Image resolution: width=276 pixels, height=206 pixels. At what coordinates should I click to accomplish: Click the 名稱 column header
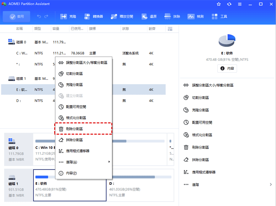[19, 29]
